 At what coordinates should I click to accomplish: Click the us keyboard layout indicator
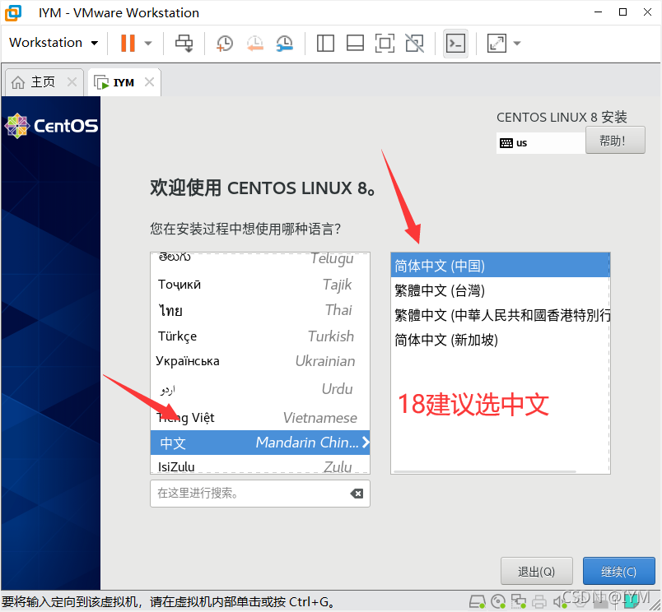pyautogui.click(x=541, y=143)
